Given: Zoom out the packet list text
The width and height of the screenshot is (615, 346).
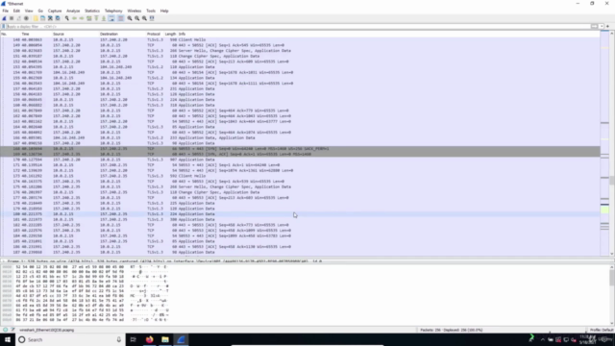Looking at the screenshot, I should [136, 18].
